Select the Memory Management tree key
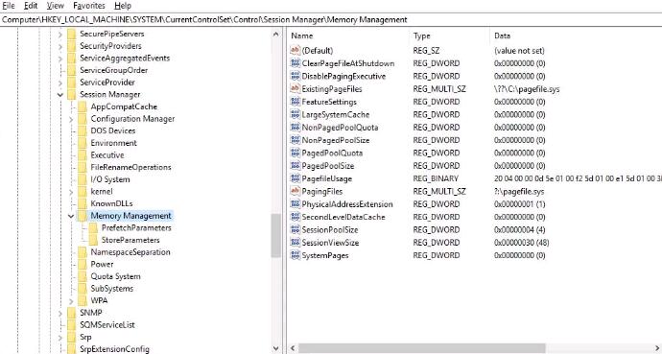 point(130,216)
